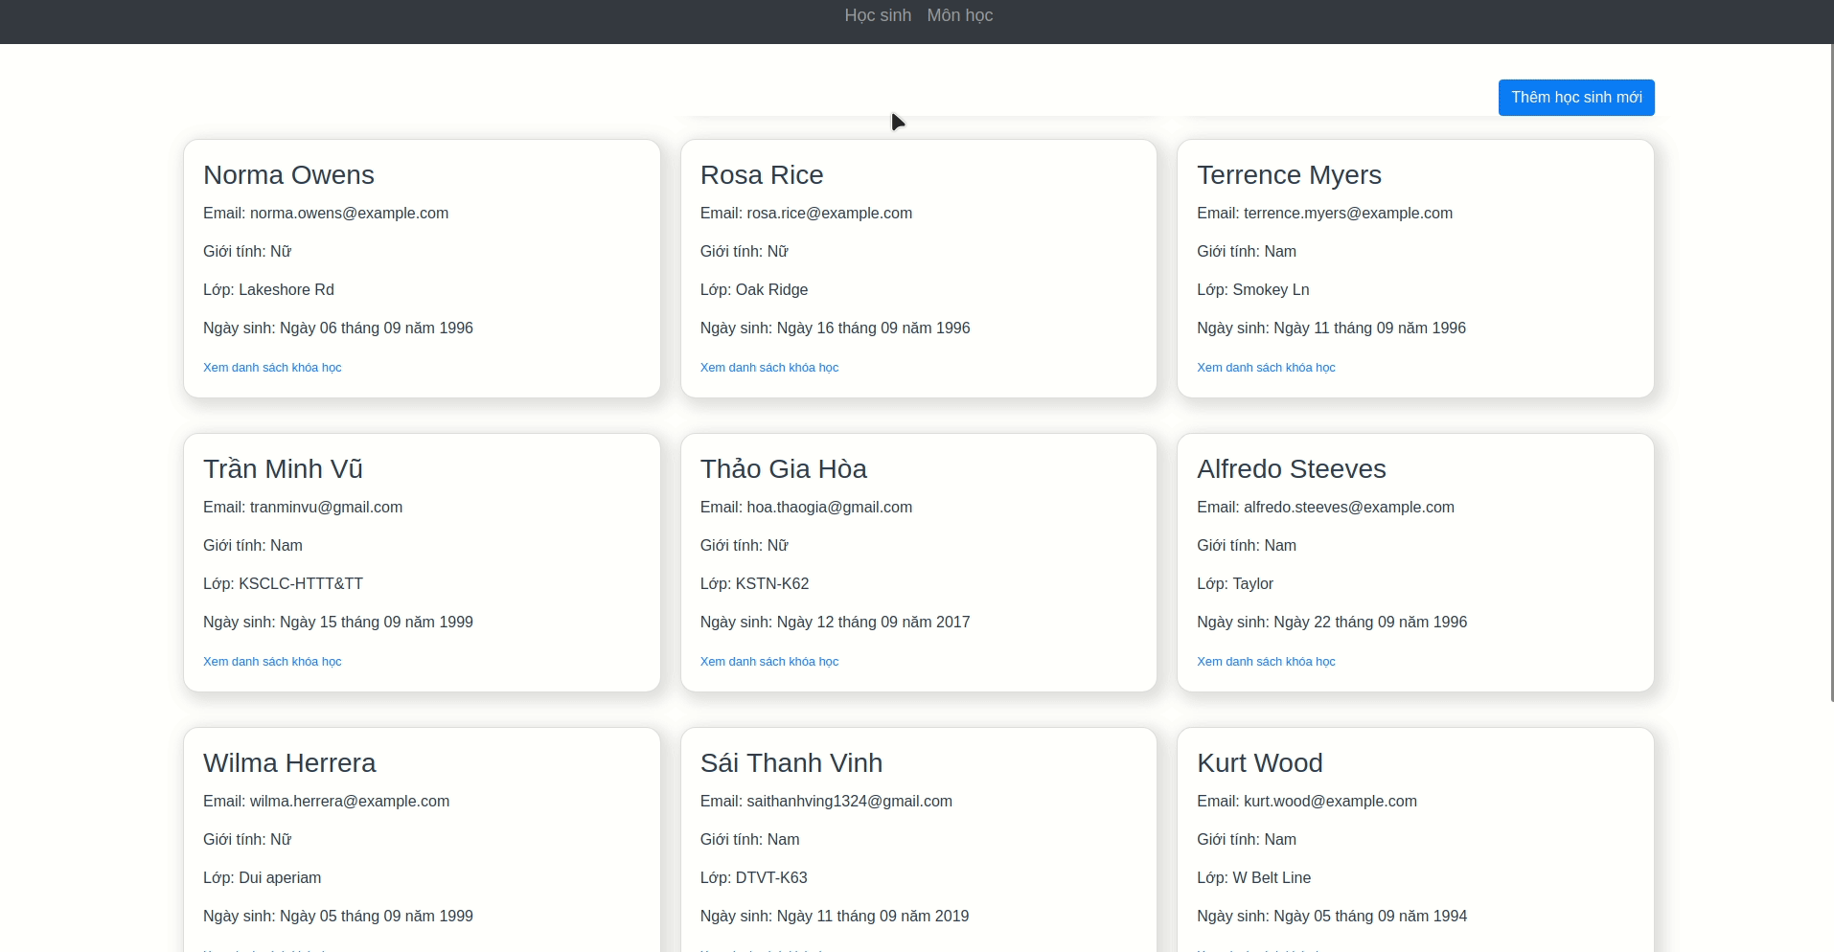The width and height of the screenshot is (1834, 952).
Task: Select the Thảo Gia Hòa card heading
Action: tap(784, 469)
